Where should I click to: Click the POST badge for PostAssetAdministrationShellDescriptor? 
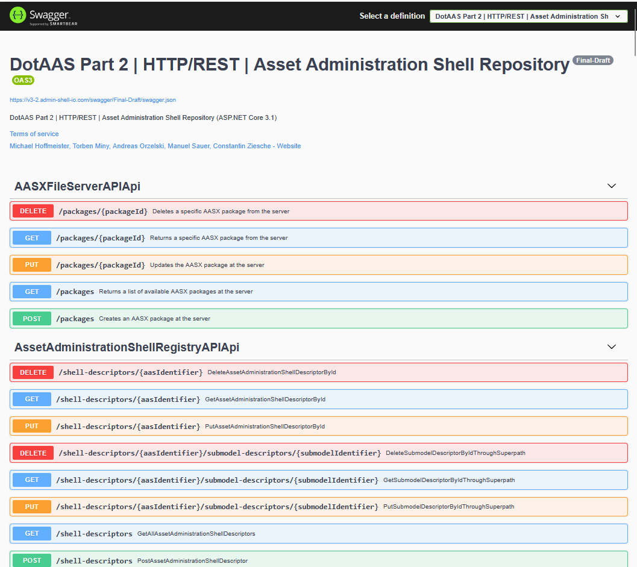pyautogui.click(x=31, y=560)
